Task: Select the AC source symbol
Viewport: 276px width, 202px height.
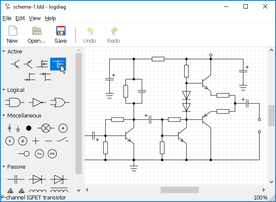Action: tap(39, 153)
